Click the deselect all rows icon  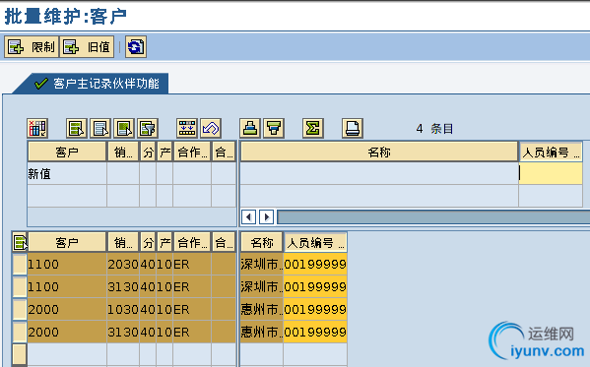(100, 128)
